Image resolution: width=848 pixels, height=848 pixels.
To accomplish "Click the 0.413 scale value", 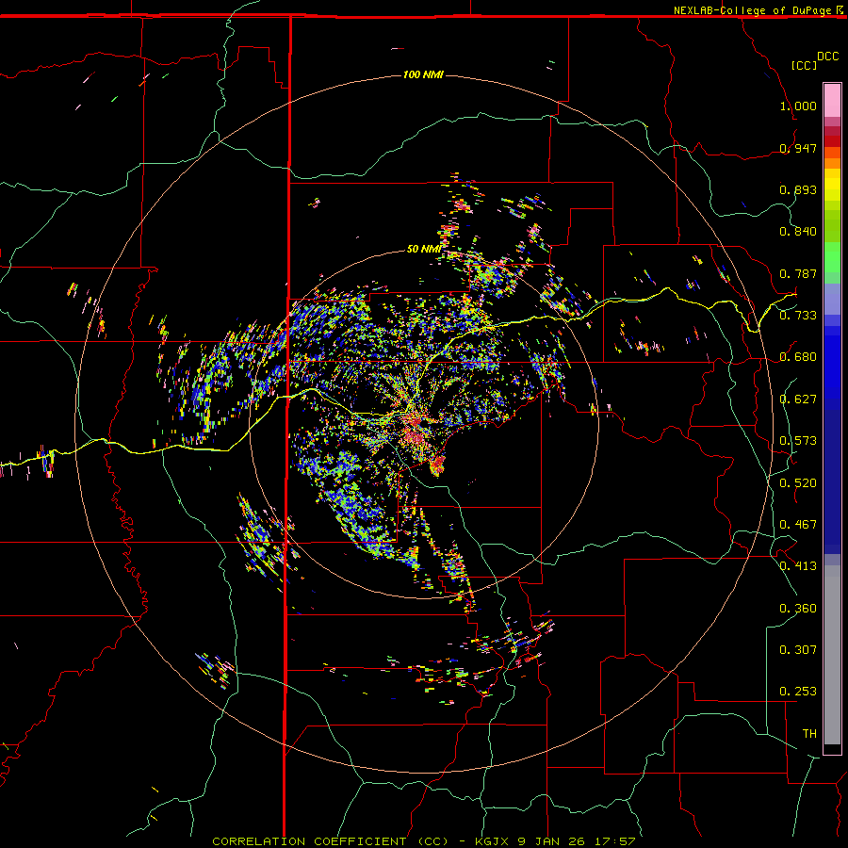I will point(798,566).
